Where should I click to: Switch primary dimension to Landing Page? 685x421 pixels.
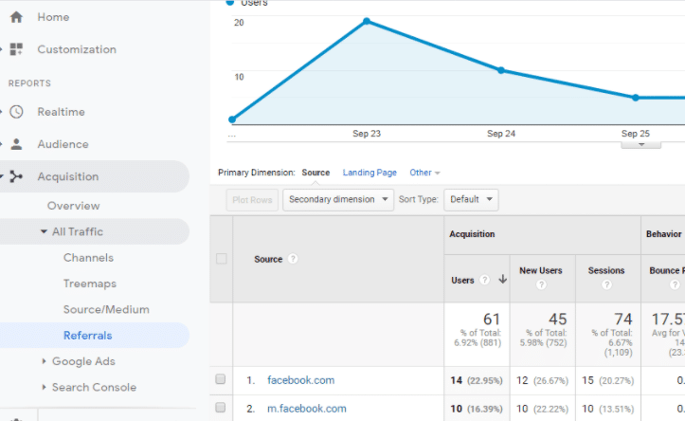pyautogui.click(x=370, y=173)
